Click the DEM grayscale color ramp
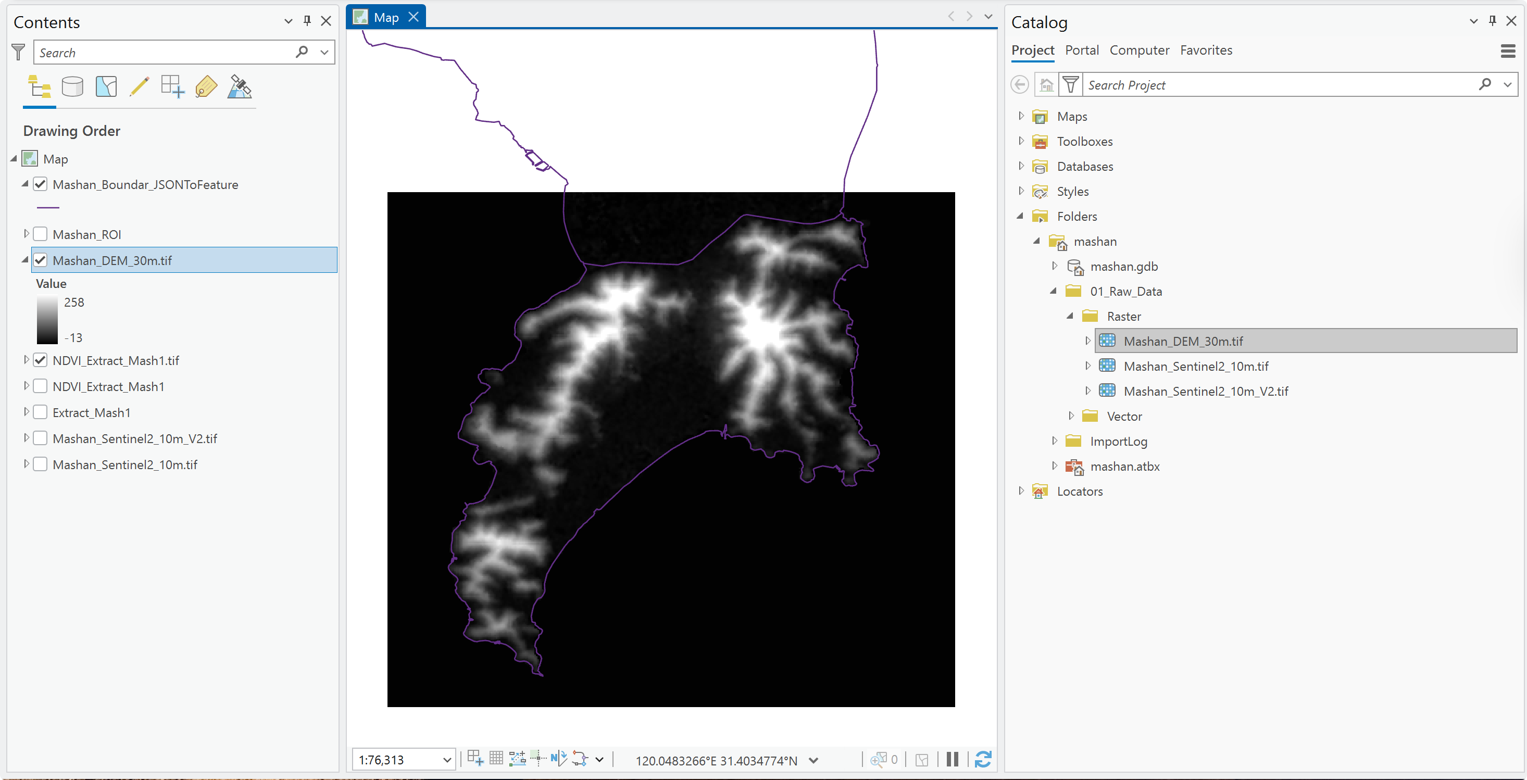The image size is (1527, 780). pyautogui.click(x=47, y=320)
